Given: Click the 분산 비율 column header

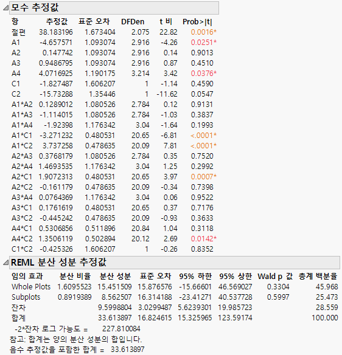Looking at the screenshot, I should (75, 277).
